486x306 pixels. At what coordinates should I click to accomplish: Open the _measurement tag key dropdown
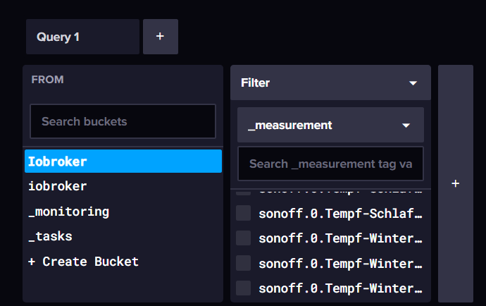330,125
